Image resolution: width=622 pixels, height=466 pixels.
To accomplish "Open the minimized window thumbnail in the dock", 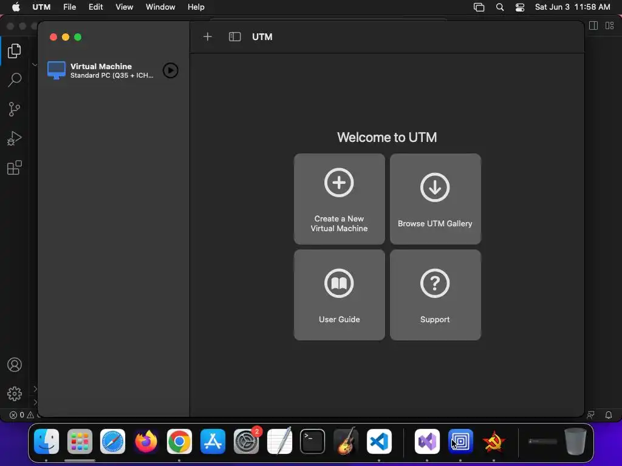I will [543, 442].
